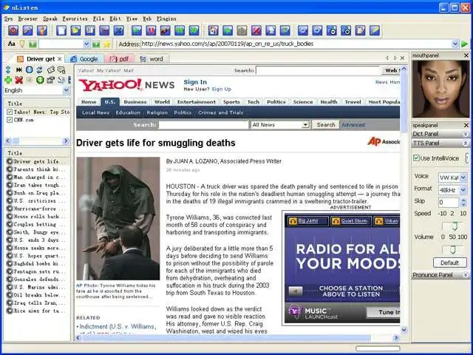Click the Aa font icon beside the lightbulb
Image resolution: width=473 pixels, height=355 pixels.
[x=12, y=44]
